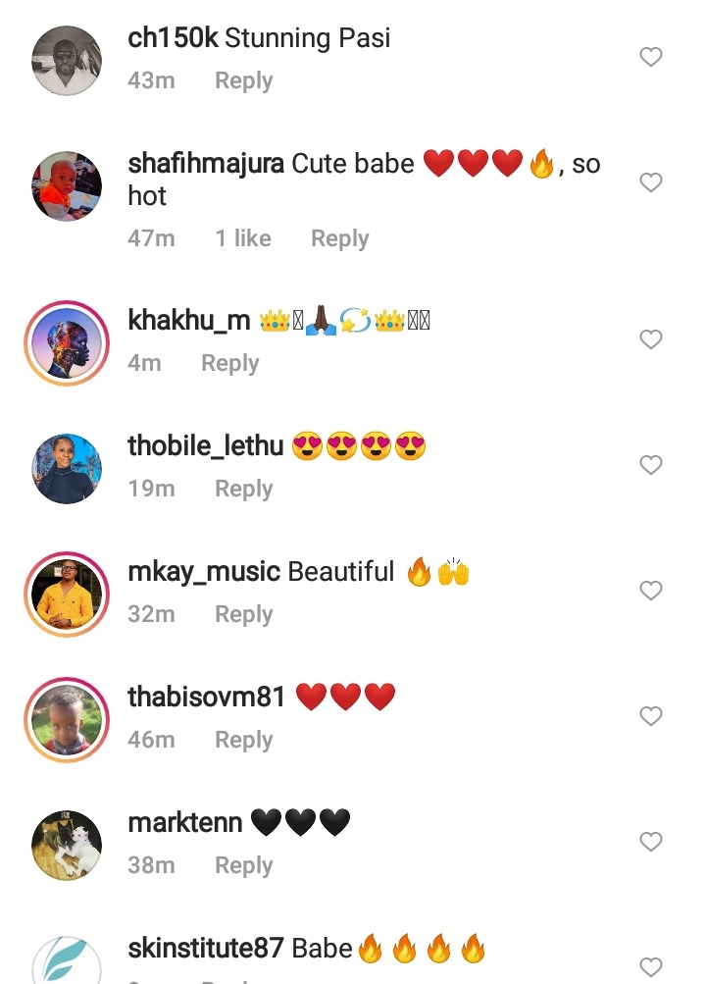View thabisovm81's story ring avatar
Viewport: 706px width, 984px height.
tap(67, 720)
